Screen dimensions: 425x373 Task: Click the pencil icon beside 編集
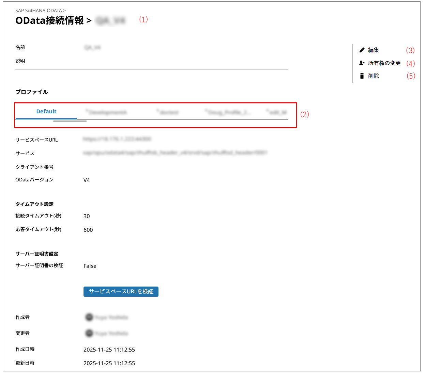coord(362,50)
